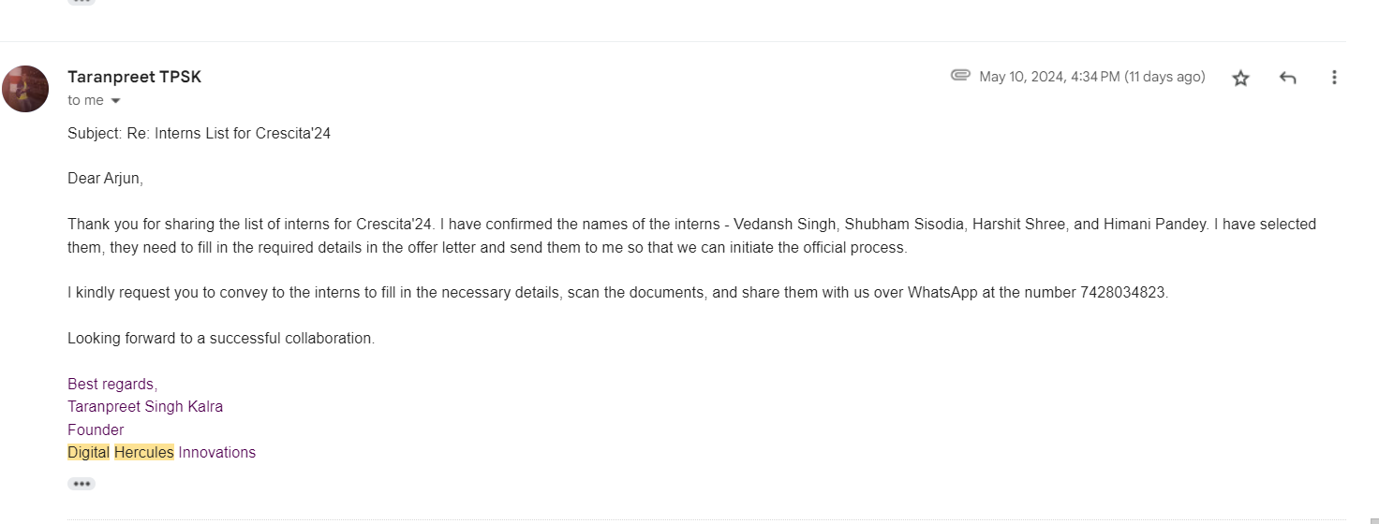Viewport: 1379px width, 524px height.
Task: Star this email from Taranpreet TPSK
Action: [1240, 78]
